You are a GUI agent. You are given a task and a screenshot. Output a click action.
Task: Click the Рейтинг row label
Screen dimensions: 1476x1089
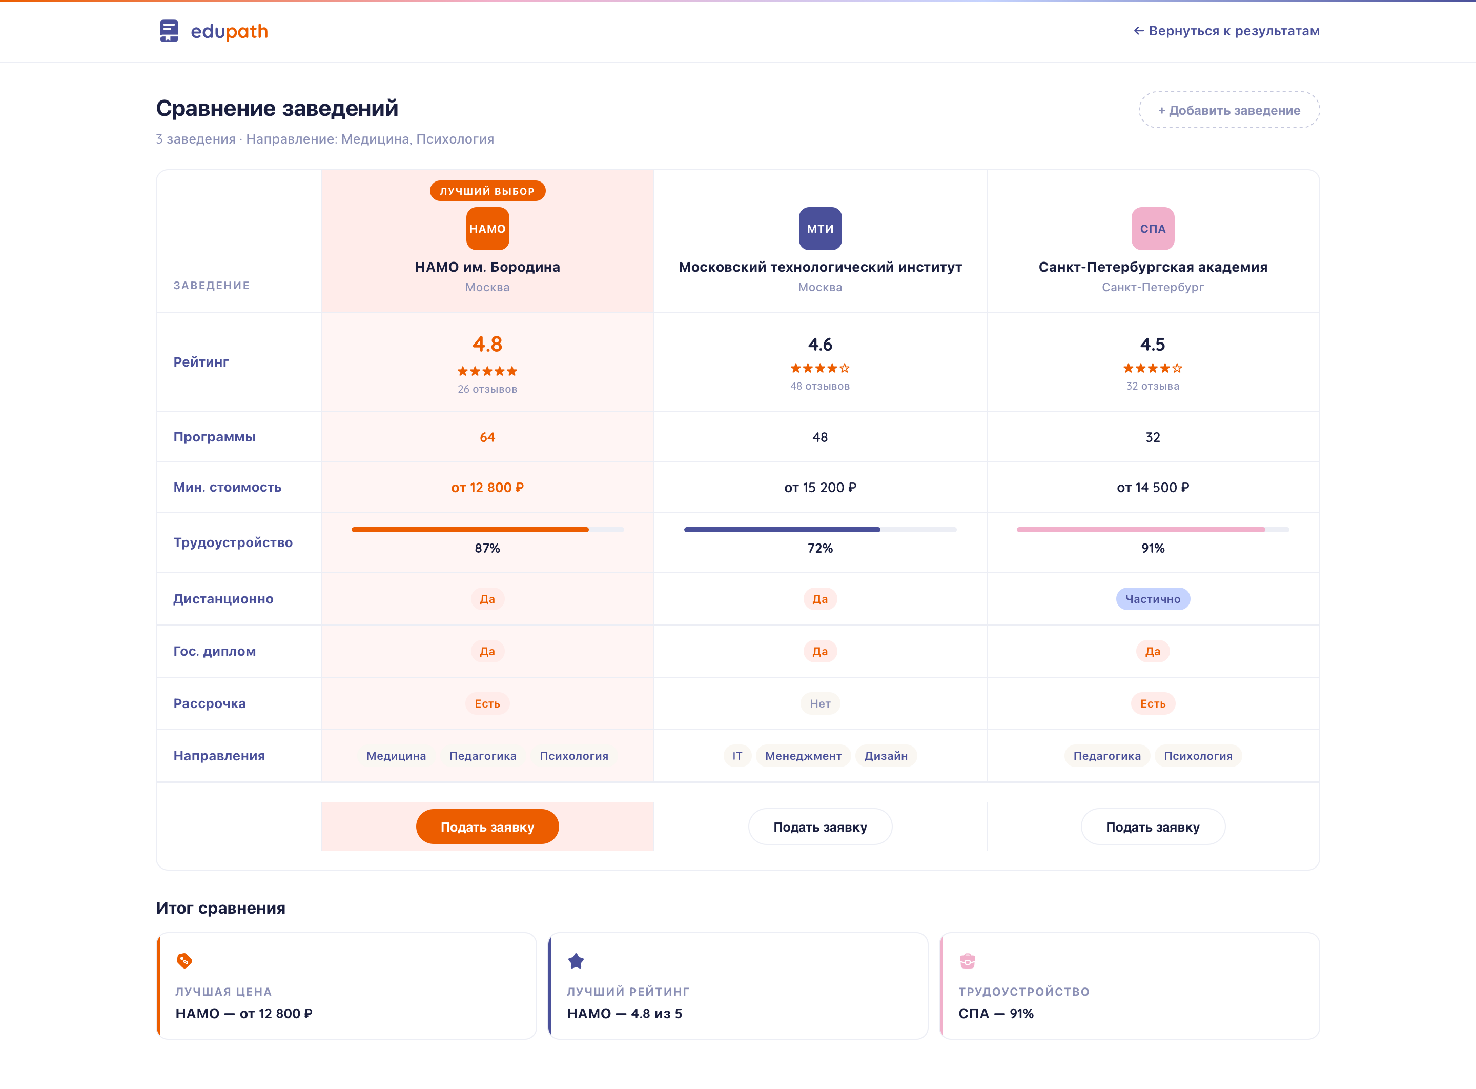click(x=201, y=362)
